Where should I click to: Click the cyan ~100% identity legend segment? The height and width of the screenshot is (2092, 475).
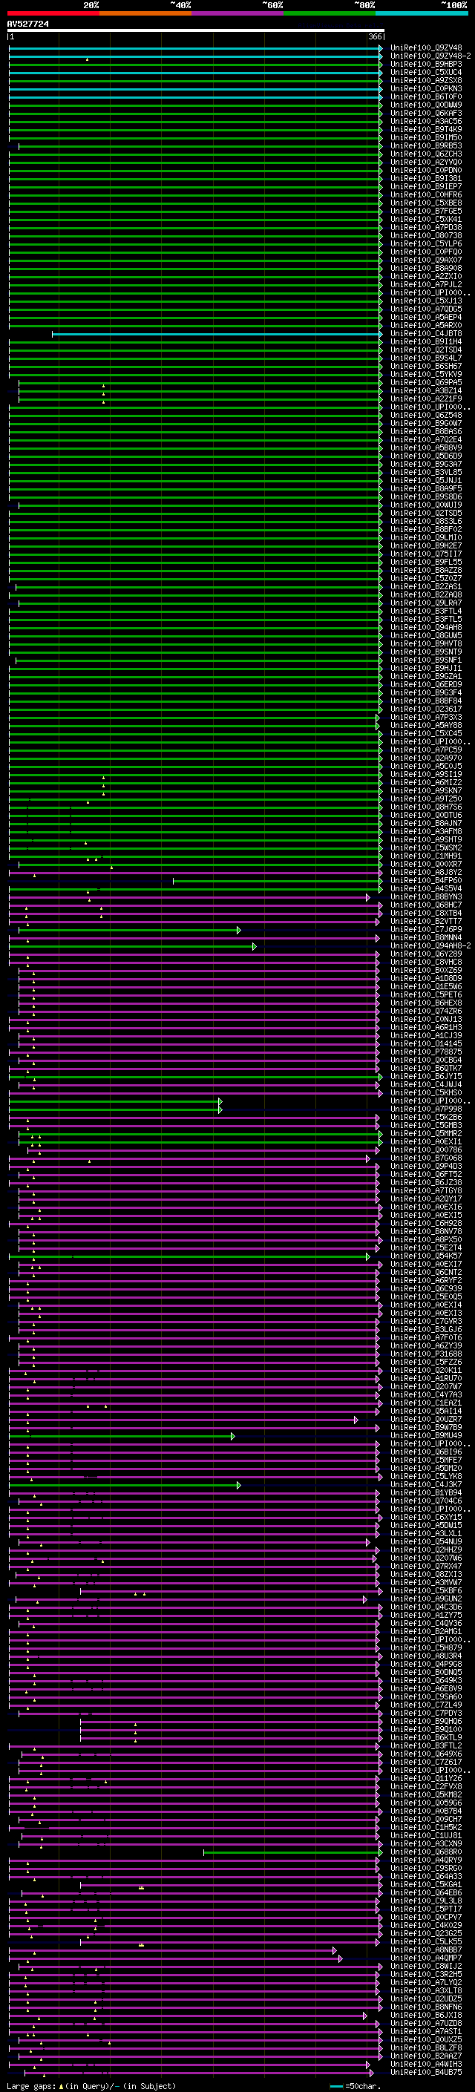[x=422, y=13]
